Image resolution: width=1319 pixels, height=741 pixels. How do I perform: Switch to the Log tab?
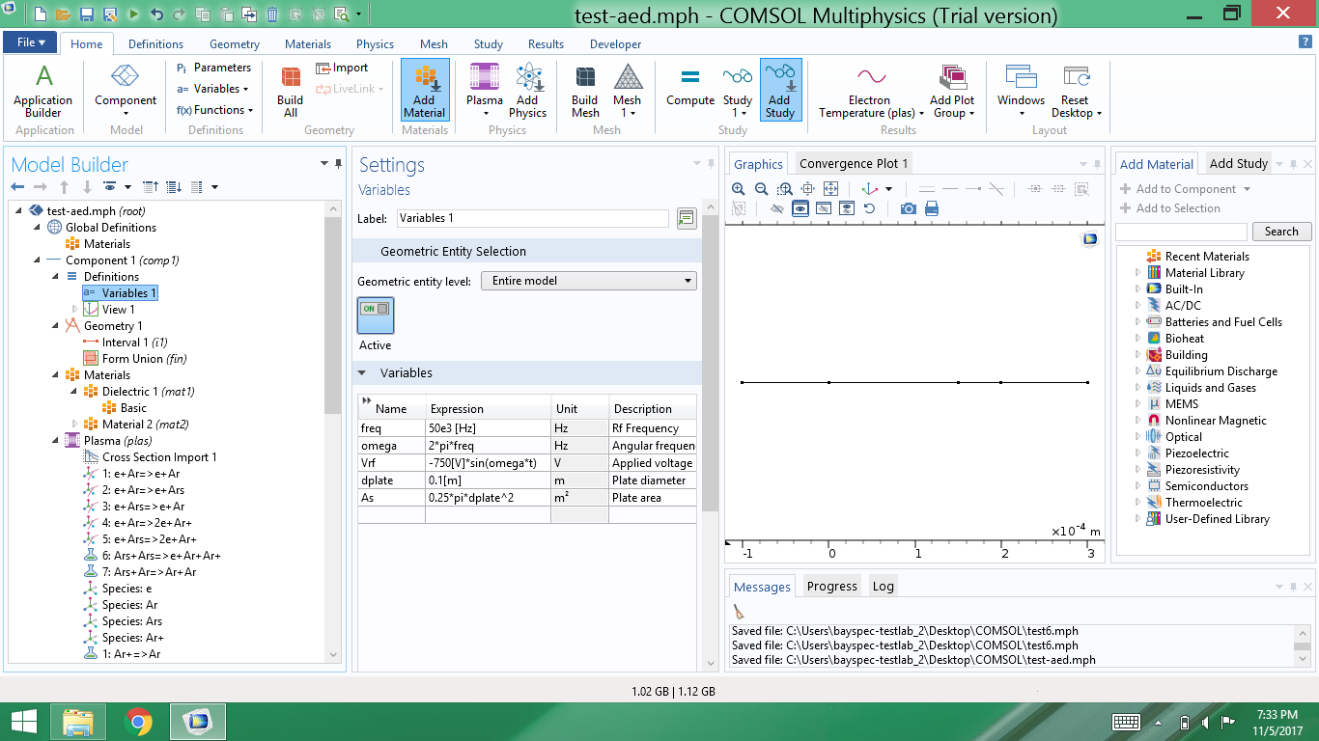click(x=884, y=587)
